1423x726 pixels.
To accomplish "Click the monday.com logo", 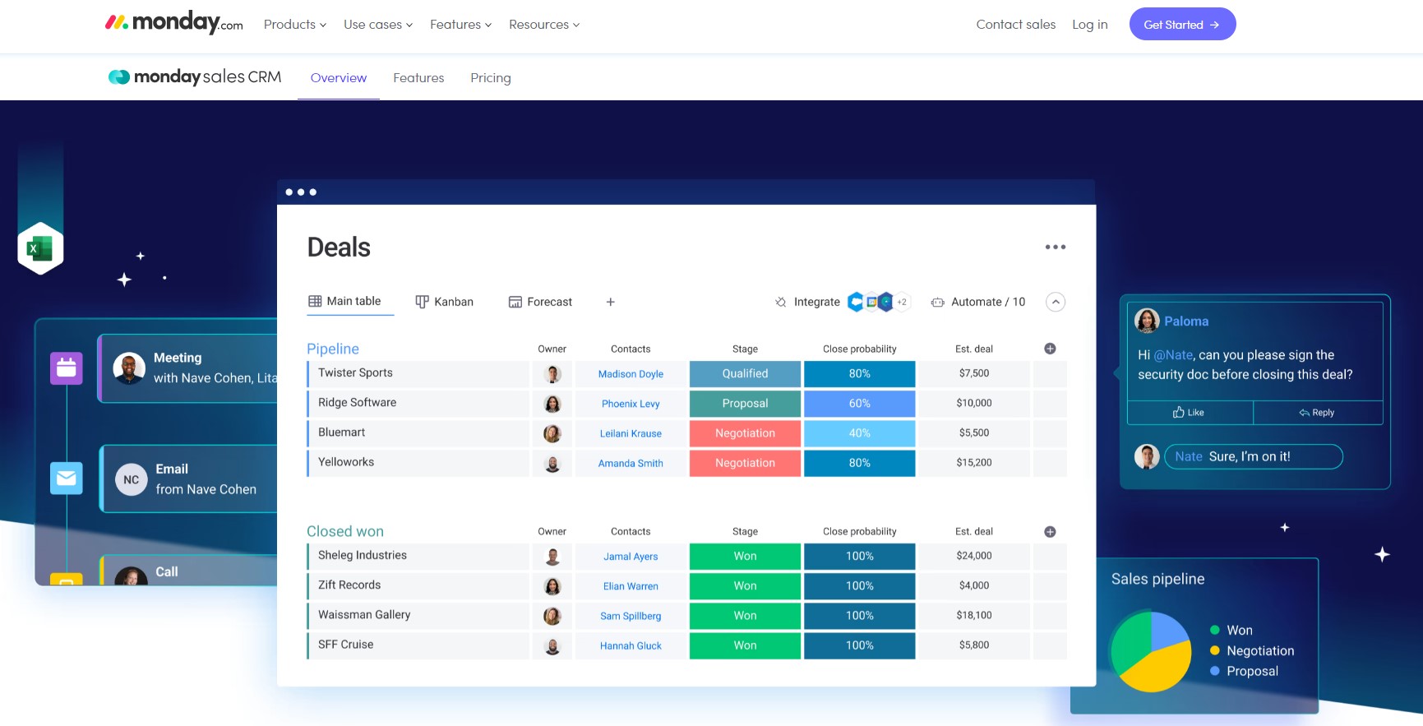I will click(x=173, y=23).
